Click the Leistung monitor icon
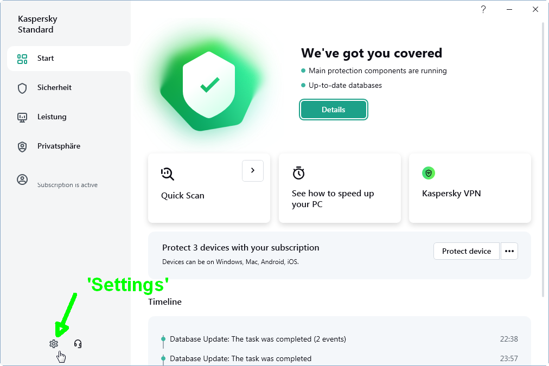 tap(22, 117)
